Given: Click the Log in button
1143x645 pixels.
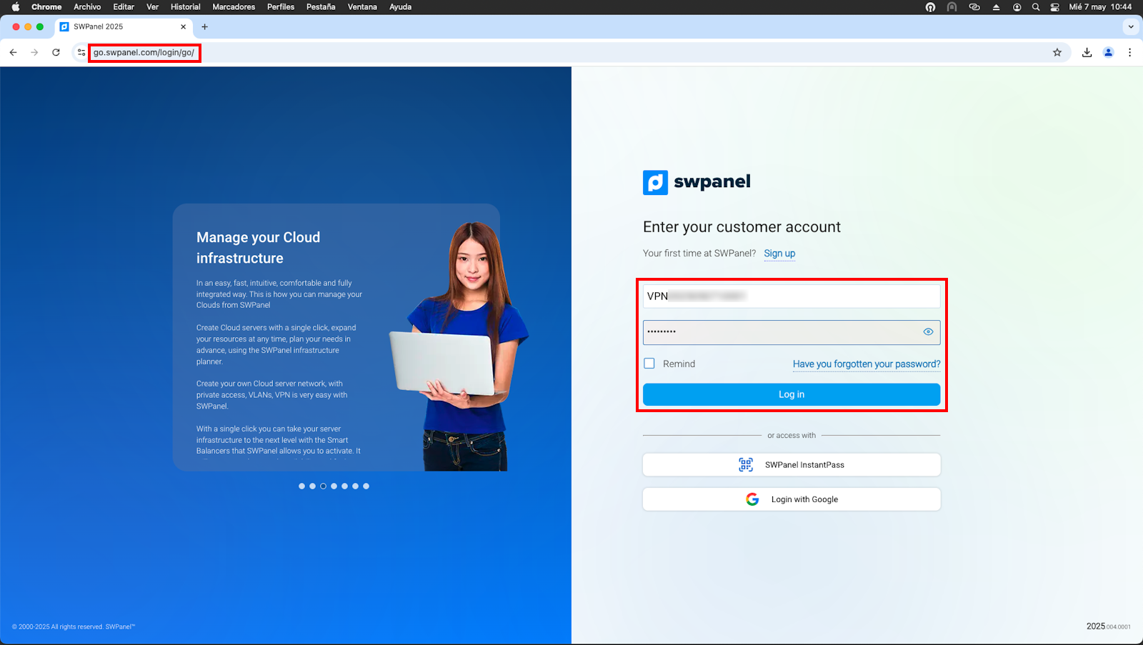Looking at the screenshot, I should pyautogui.click(x=792, y=394).
